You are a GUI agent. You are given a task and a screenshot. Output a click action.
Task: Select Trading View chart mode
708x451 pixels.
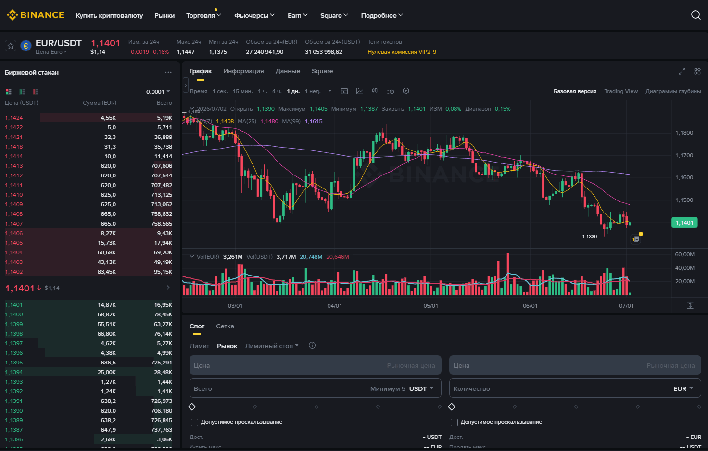click(621, 91)
